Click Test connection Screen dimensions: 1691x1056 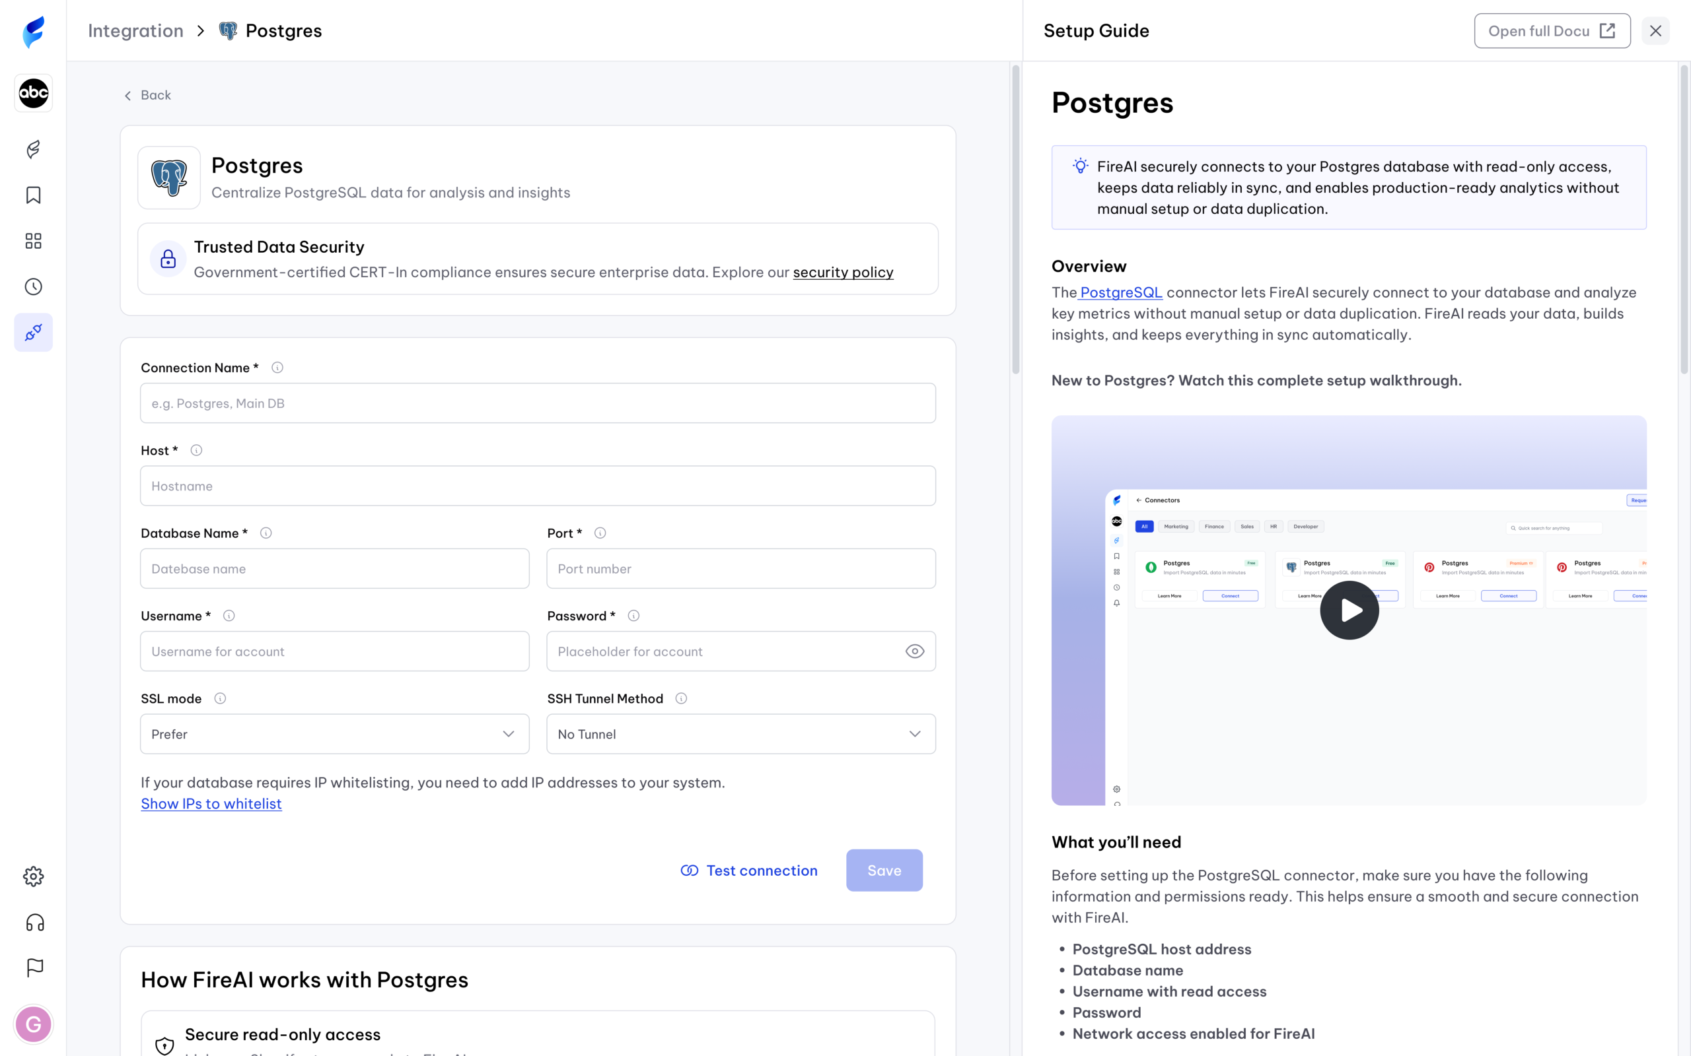coord(748,869)
